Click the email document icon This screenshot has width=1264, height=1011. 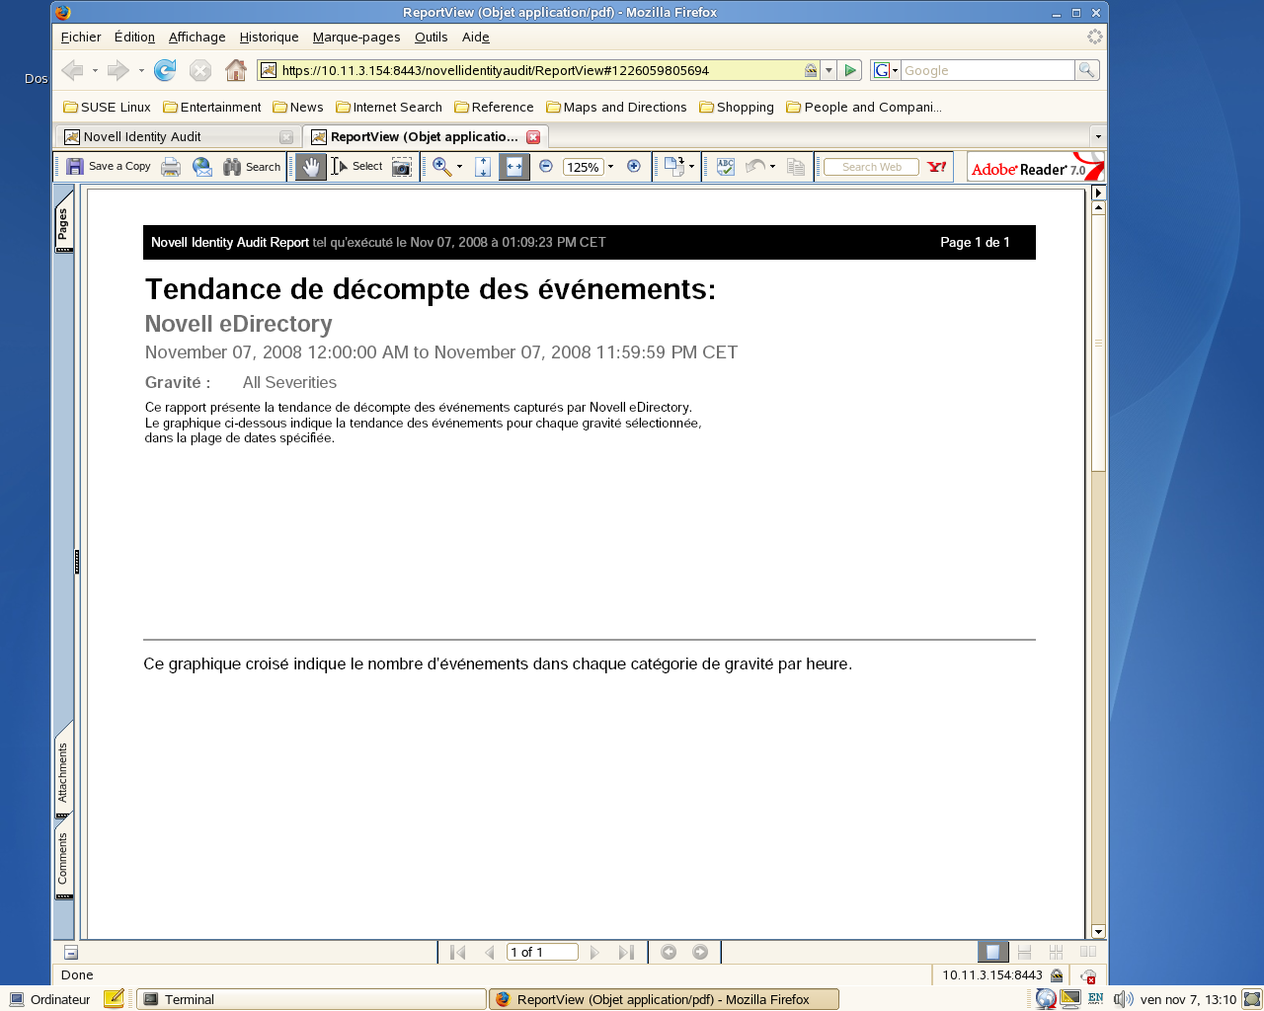click(x=202, y=167)
